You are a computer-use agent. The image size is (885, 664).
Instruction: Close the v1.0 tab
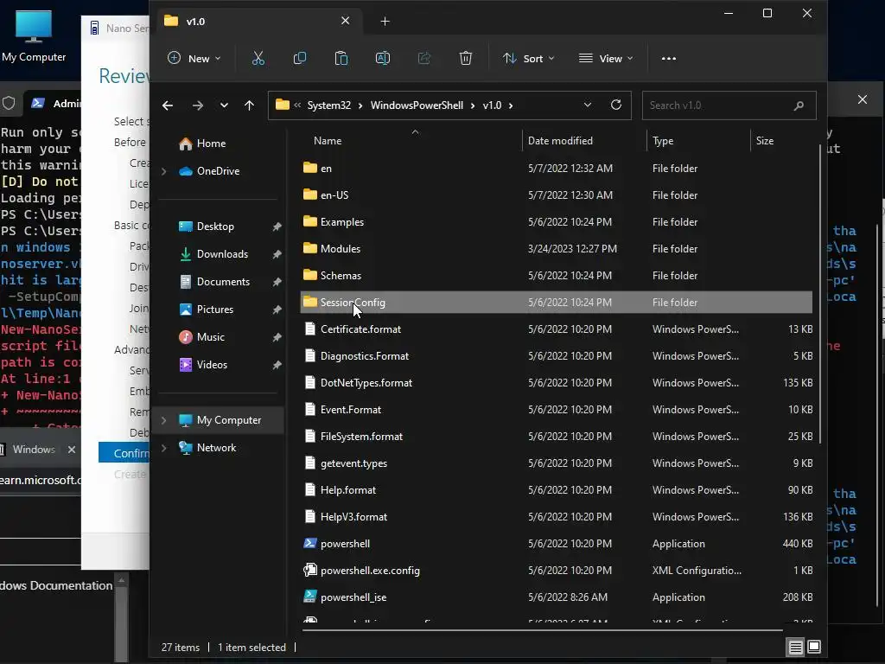tap(346, 21)
